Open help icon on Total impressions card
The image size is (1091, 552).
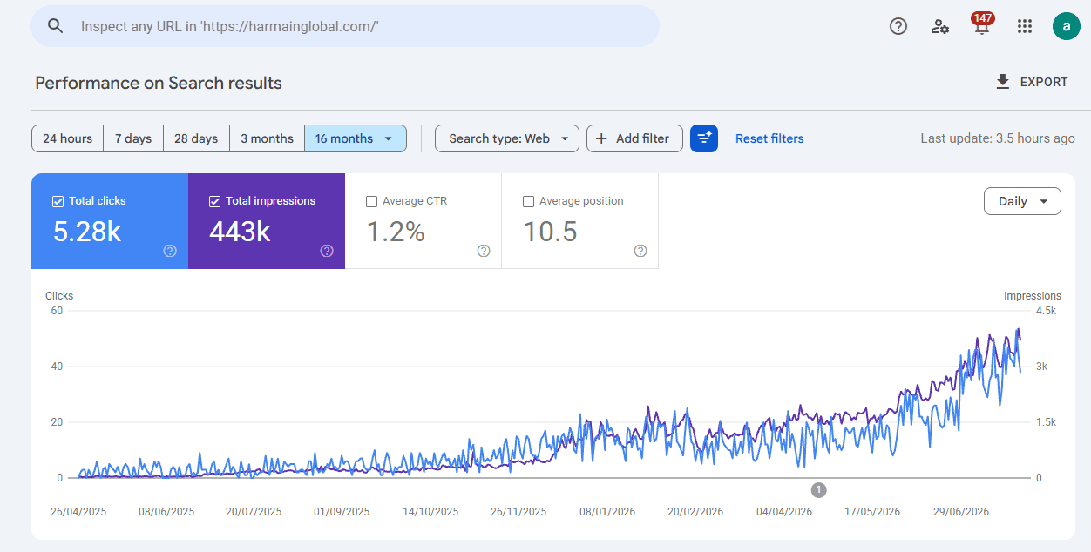pos(327,251)
